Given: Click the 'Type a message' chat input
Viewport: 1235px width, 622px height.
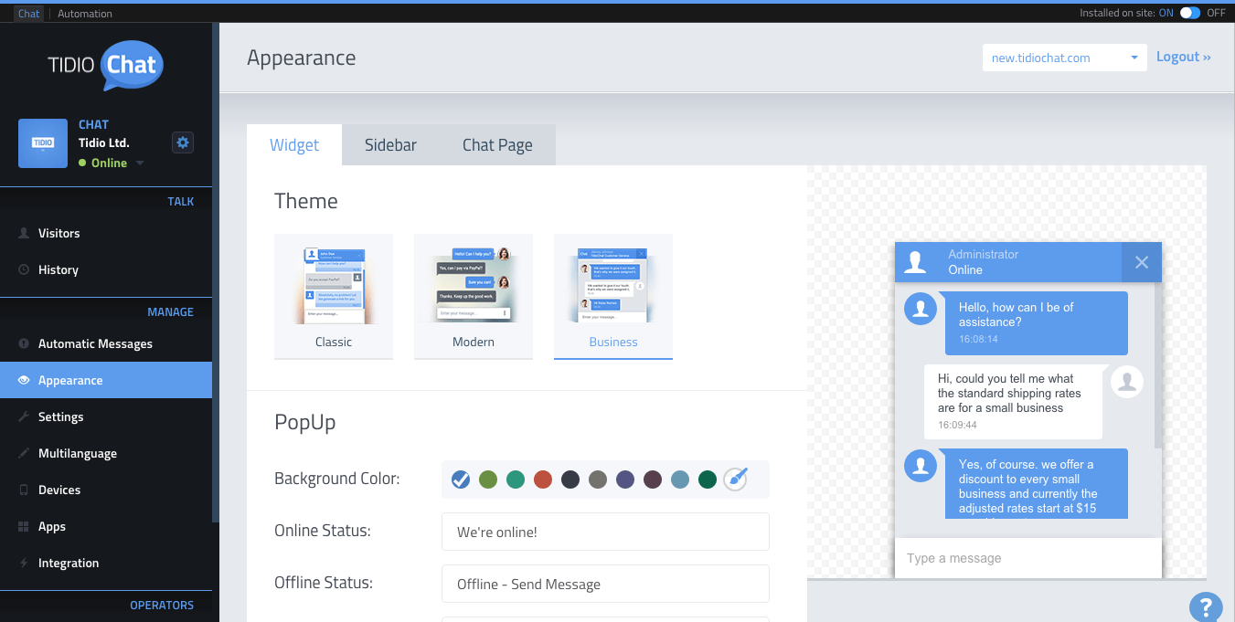Looking at the screenshot, I should point(1027,558).
